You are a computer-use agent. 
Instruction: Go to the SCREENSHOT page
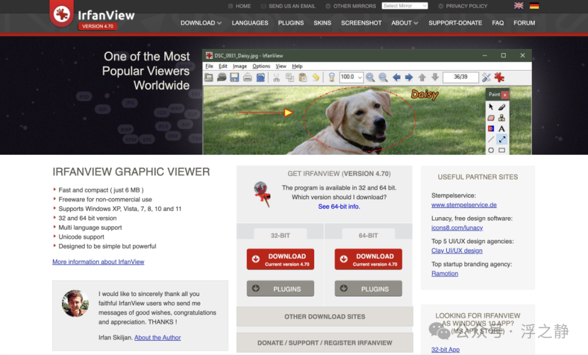coord(361,23)
